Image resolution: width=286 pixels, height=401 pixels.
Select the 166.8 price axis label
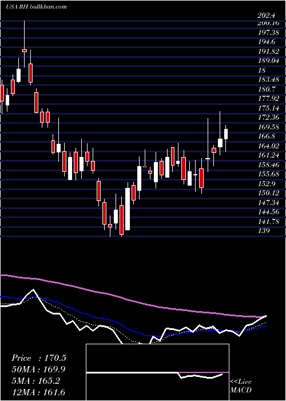click(267, 136)
